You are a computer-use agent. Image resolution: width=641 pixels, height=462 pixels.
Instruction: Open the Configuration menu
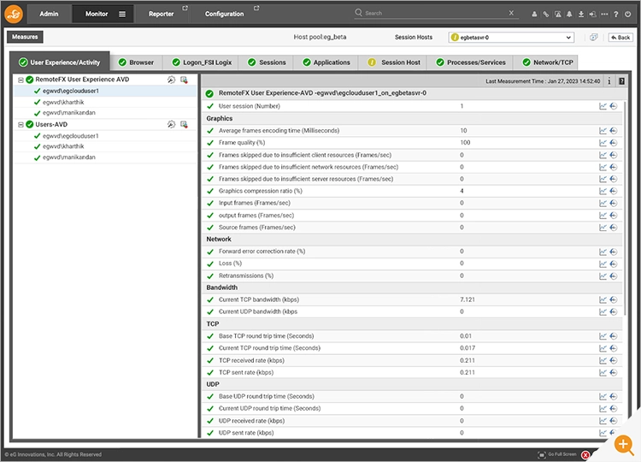(225, 14)
